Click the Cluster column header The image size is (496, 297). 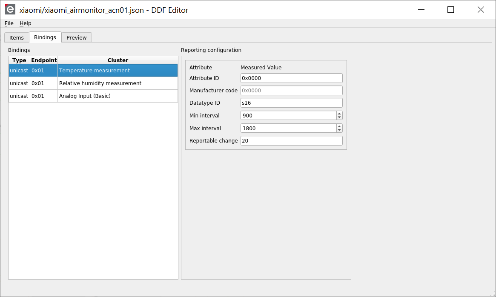point(118,60)
